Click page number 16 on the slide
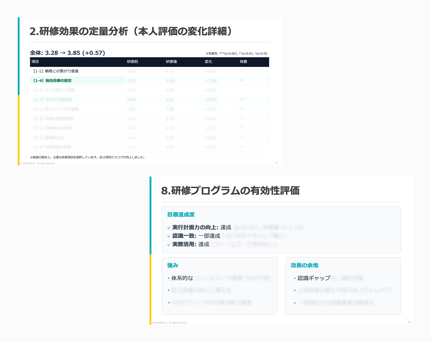This screenshot has width=431, height=342. coord(409,322)
